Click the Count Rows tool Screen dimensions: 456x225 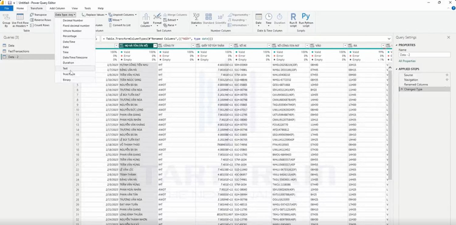pos(40,25)
